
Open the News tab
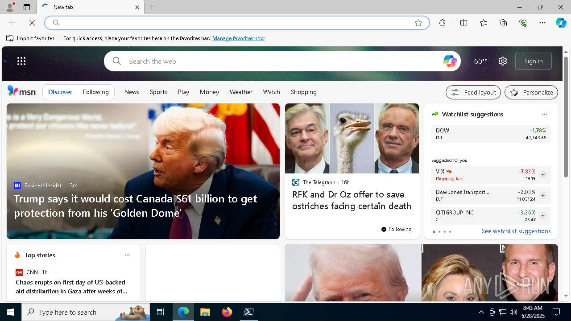(x=132, y=92)
